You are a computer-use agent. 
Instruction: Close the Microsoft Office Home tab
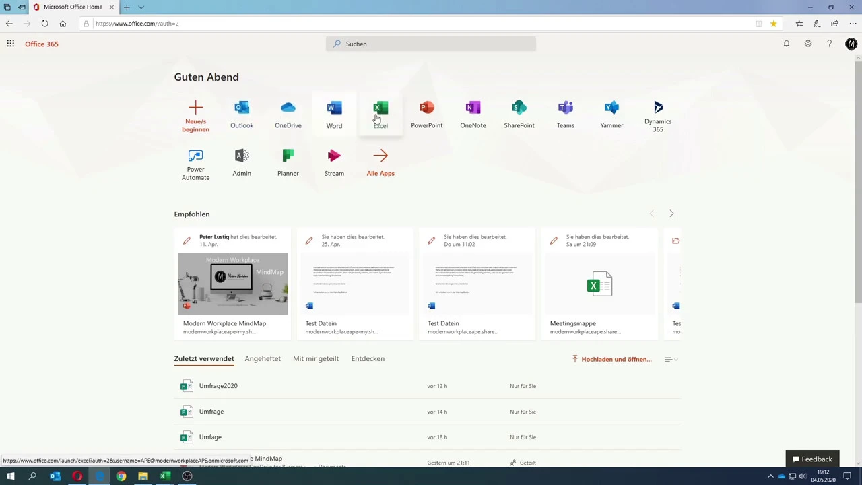[x=112, y=7]
